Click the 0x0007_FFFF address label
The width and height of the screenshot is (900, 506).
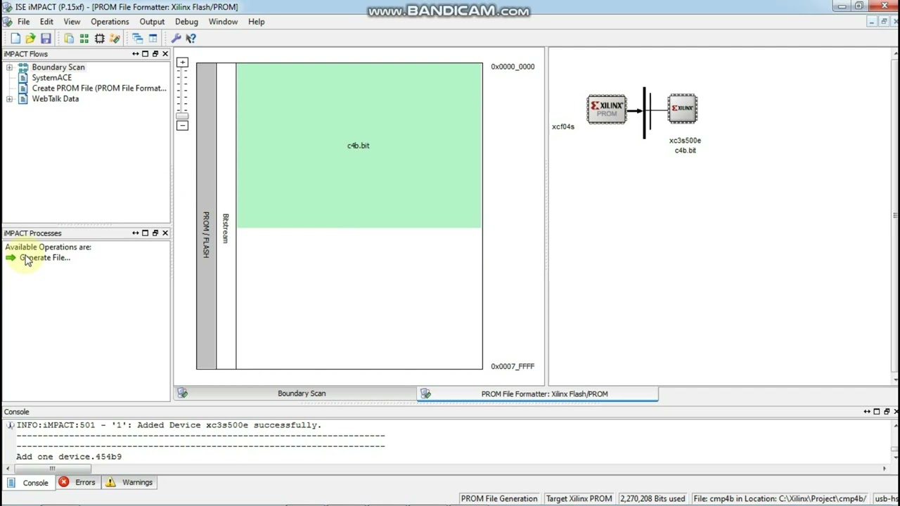513,367
